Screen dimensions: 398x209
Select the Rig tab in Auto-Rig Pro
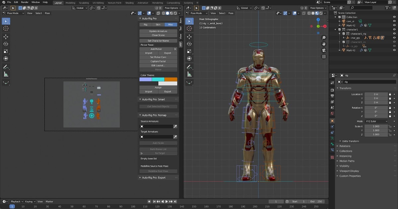(146, 25)
